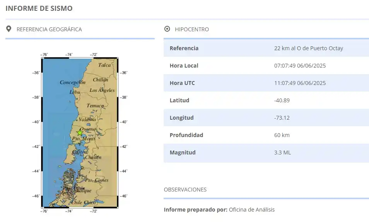The height and width of the screenshot is (222, 369).
Task: Select the "Hora Local" row label
Action: [184, 66]
